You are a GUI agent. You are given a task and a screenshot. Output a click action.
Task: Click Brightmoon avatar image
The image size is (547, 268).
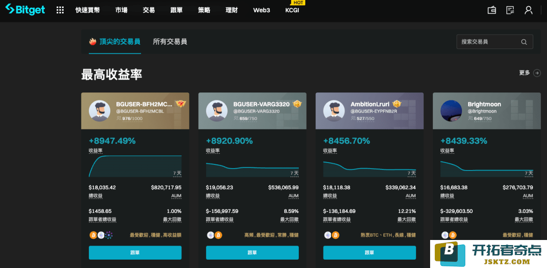(451, 111)
